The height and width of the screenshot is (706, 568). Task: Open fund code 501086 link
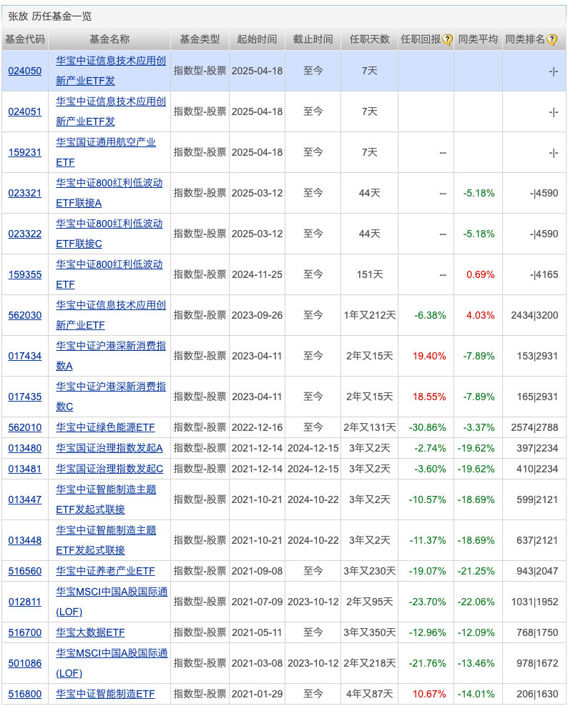25,663
